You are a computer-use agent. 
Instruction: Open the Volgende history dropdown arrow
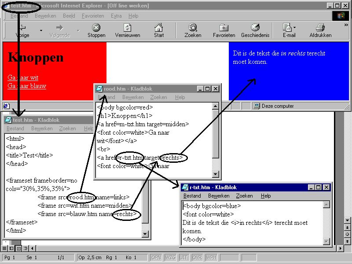pos(78,30)
